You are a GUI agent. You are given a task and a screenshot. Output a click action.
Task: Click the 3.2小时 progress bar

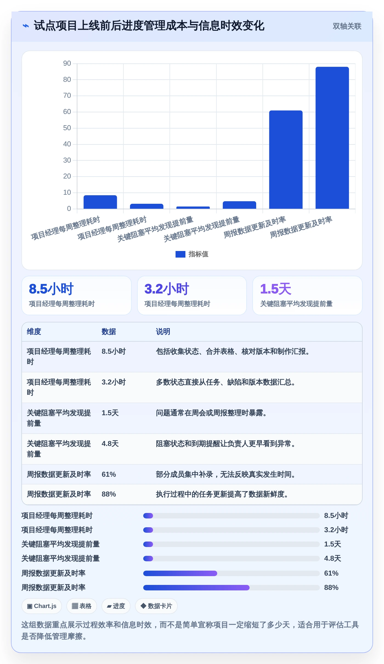[x=231, y=530]
